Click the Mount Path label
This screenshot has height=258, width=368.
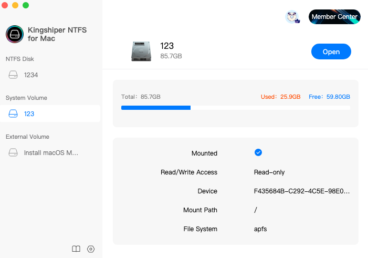point(200,210)
